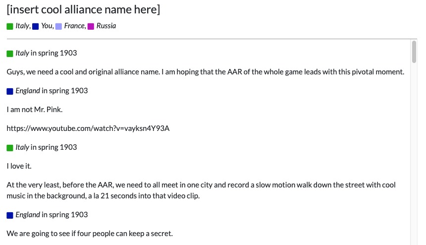The image size is (426, 245).
Task: Click the 'I am not Mr. Pink.' message
Action: click(x=35, y=110)
